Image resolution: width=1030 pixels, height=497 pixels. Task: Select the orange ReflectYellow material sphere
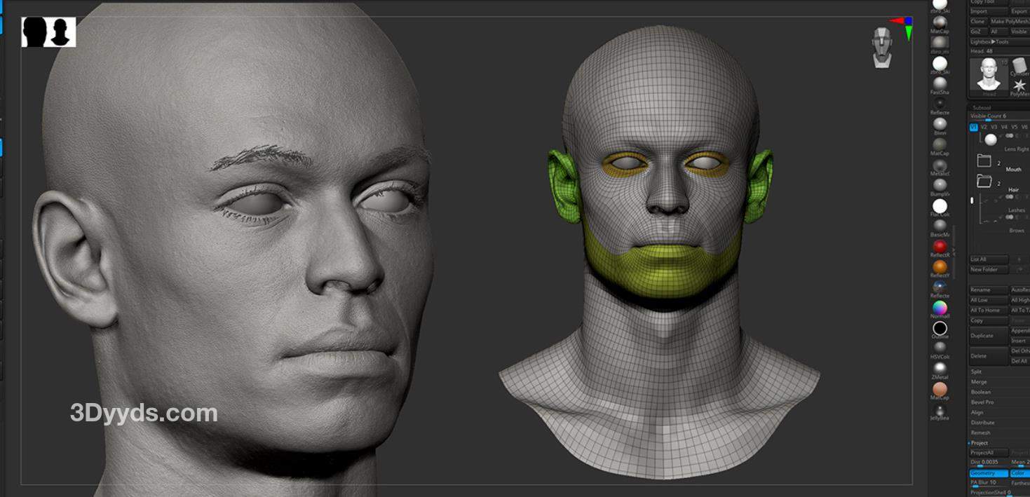940,267
